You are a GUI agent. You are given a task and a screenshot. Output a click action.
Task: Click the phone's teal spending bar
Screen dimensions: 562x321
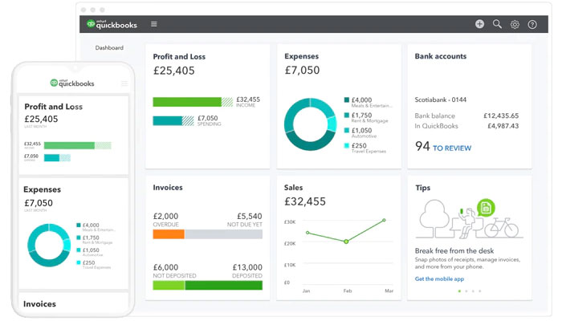(x=51, y=157)
